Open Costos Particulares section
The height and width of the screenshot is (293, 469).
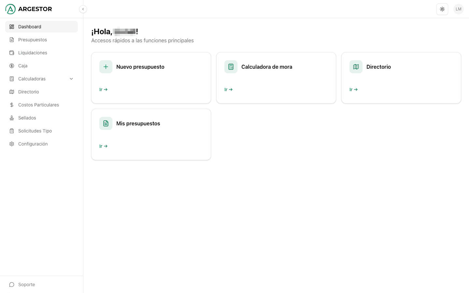(x=38, y=105)
